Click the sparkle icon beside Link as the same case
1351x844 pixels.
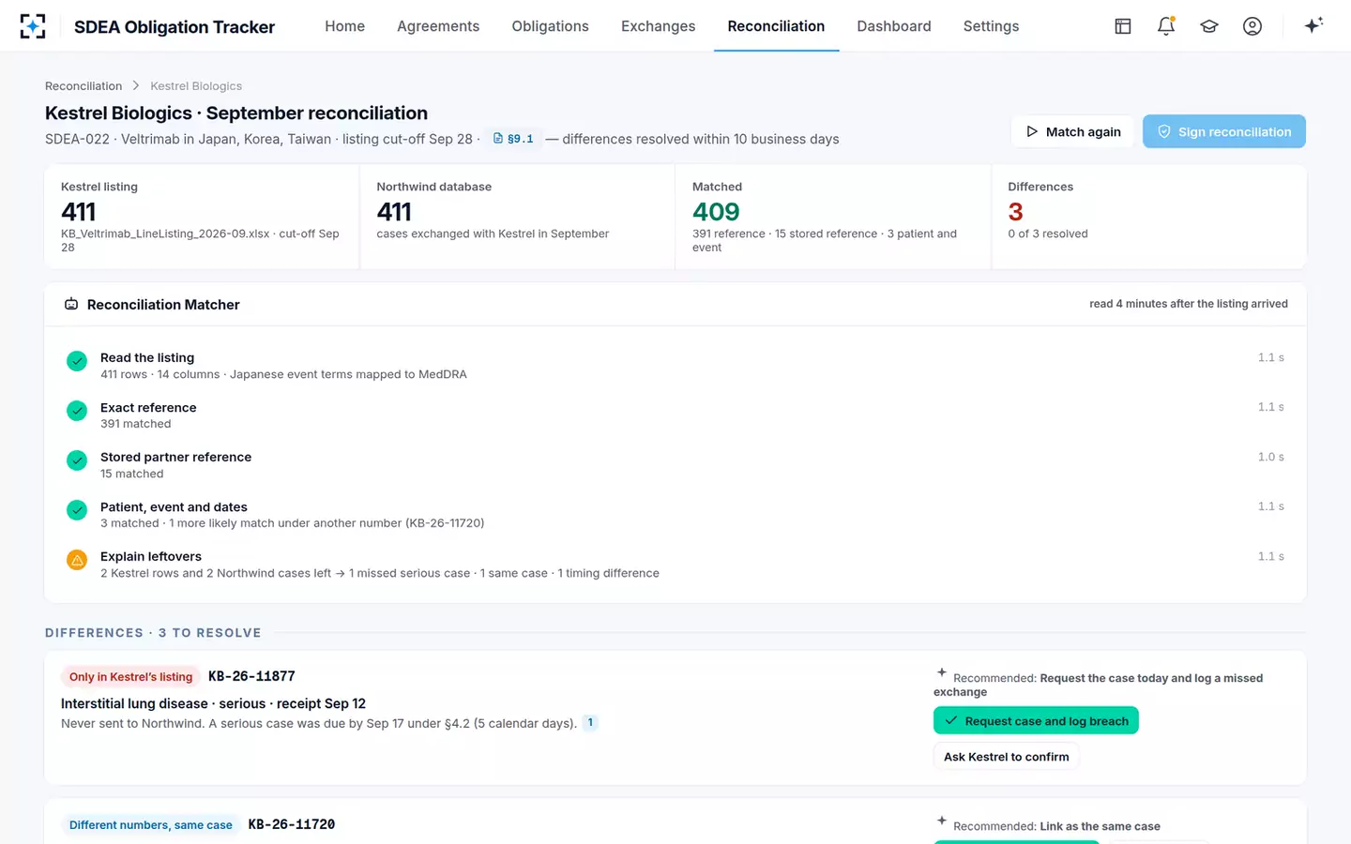point(942,821)
